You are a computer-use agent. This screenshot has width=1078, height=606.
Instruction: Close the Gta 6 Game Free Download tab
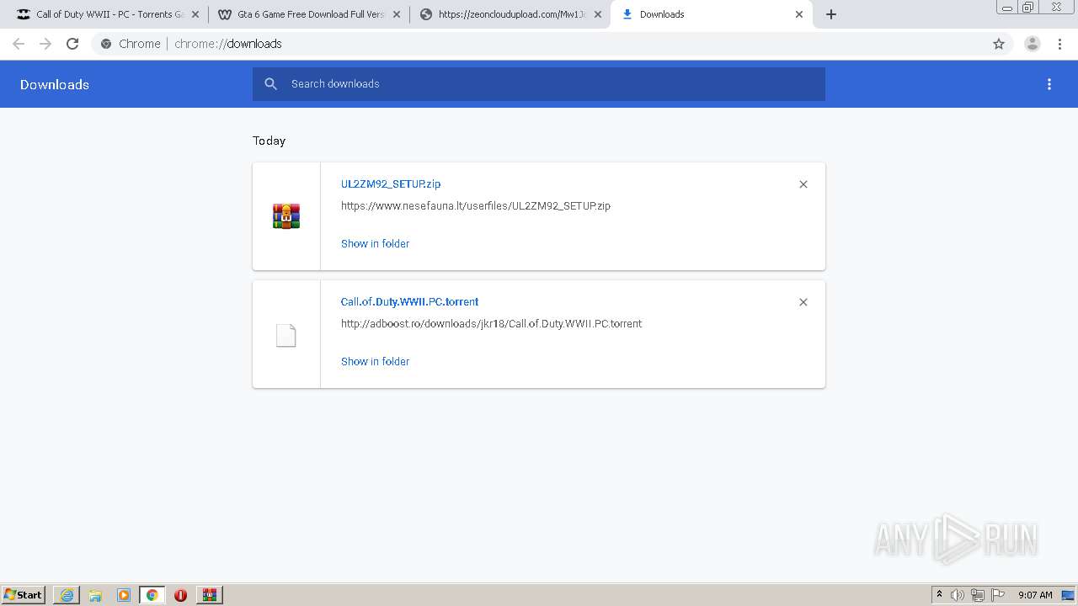(x=397, y=14)
